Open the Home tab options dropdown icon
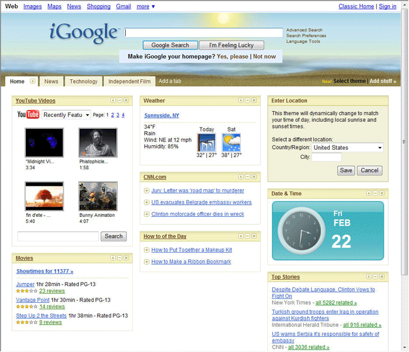Screen dimensions: 409x352 (32, 81)
